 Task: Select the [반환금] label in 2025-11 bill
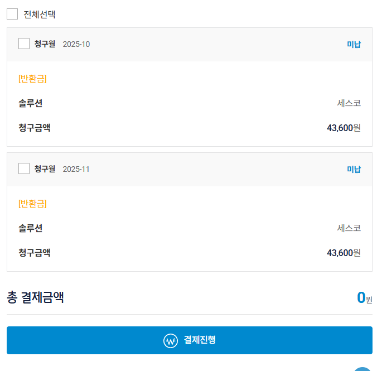click(x=32, y=204)
